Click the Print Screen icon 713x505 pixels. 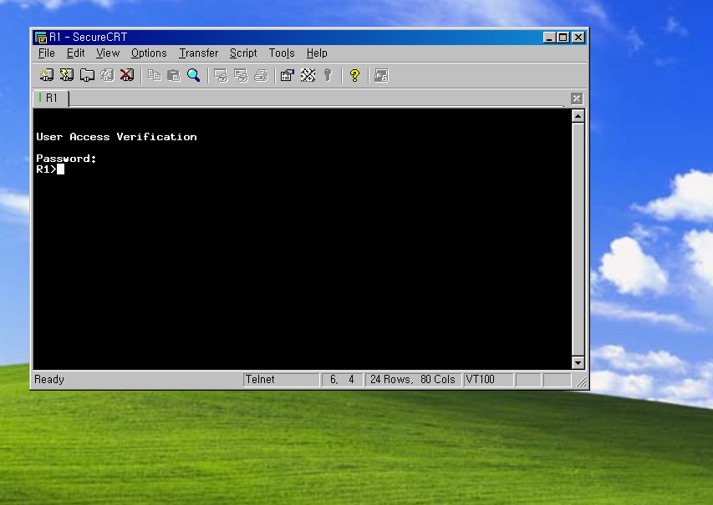click(x=221, y=75)
